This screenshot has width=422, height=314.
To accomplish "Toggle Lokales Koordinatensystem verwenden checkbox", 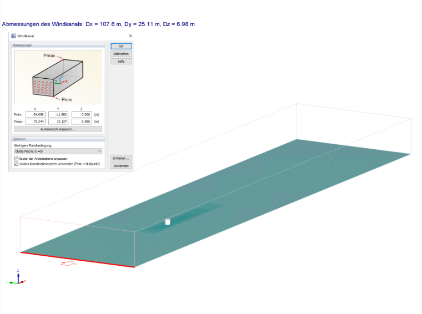I will tap(16, 164).
